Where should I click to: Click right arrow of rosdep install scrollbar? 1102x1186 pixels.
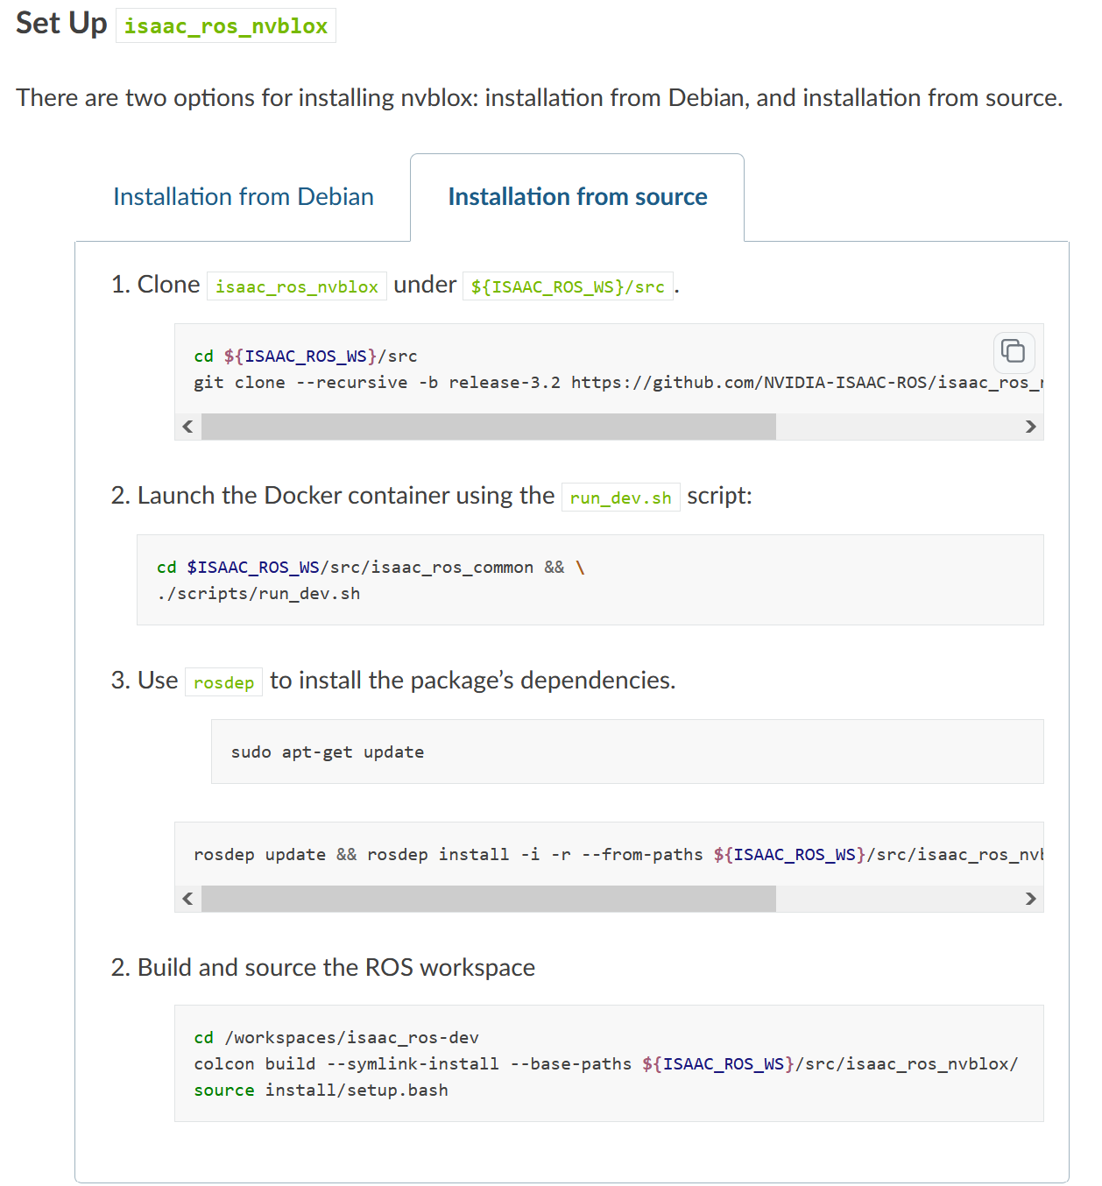click(x=1030, y=899)
